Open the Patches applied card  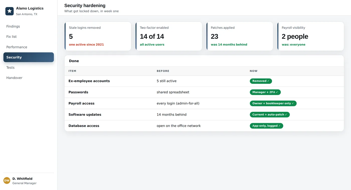click(240, 36)
